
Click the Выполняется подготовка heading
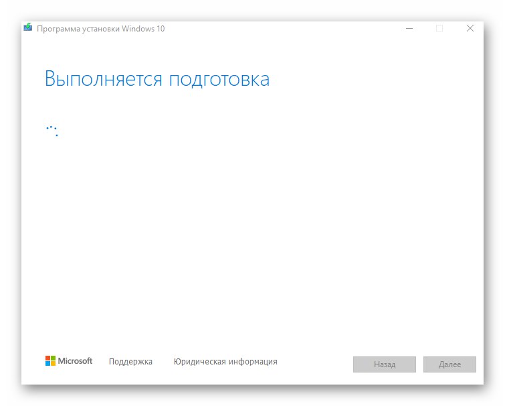(157, 79)
